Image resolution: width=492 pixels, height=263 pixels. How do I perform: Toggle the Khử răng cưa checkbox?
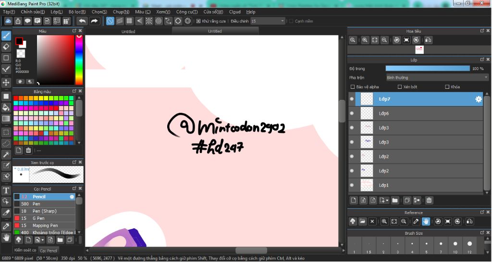coord(198,21)
